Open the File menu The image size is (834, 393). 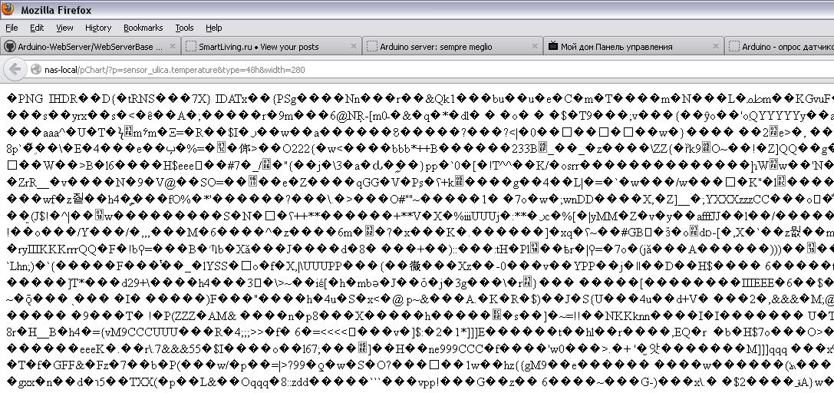(12, 28)
